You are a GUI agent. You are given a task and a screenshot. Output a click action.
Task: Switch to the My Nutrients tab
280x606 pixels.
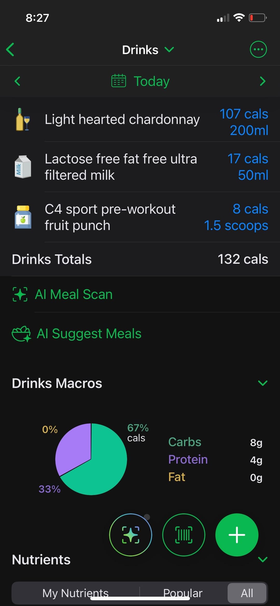(x=75, y=593)
